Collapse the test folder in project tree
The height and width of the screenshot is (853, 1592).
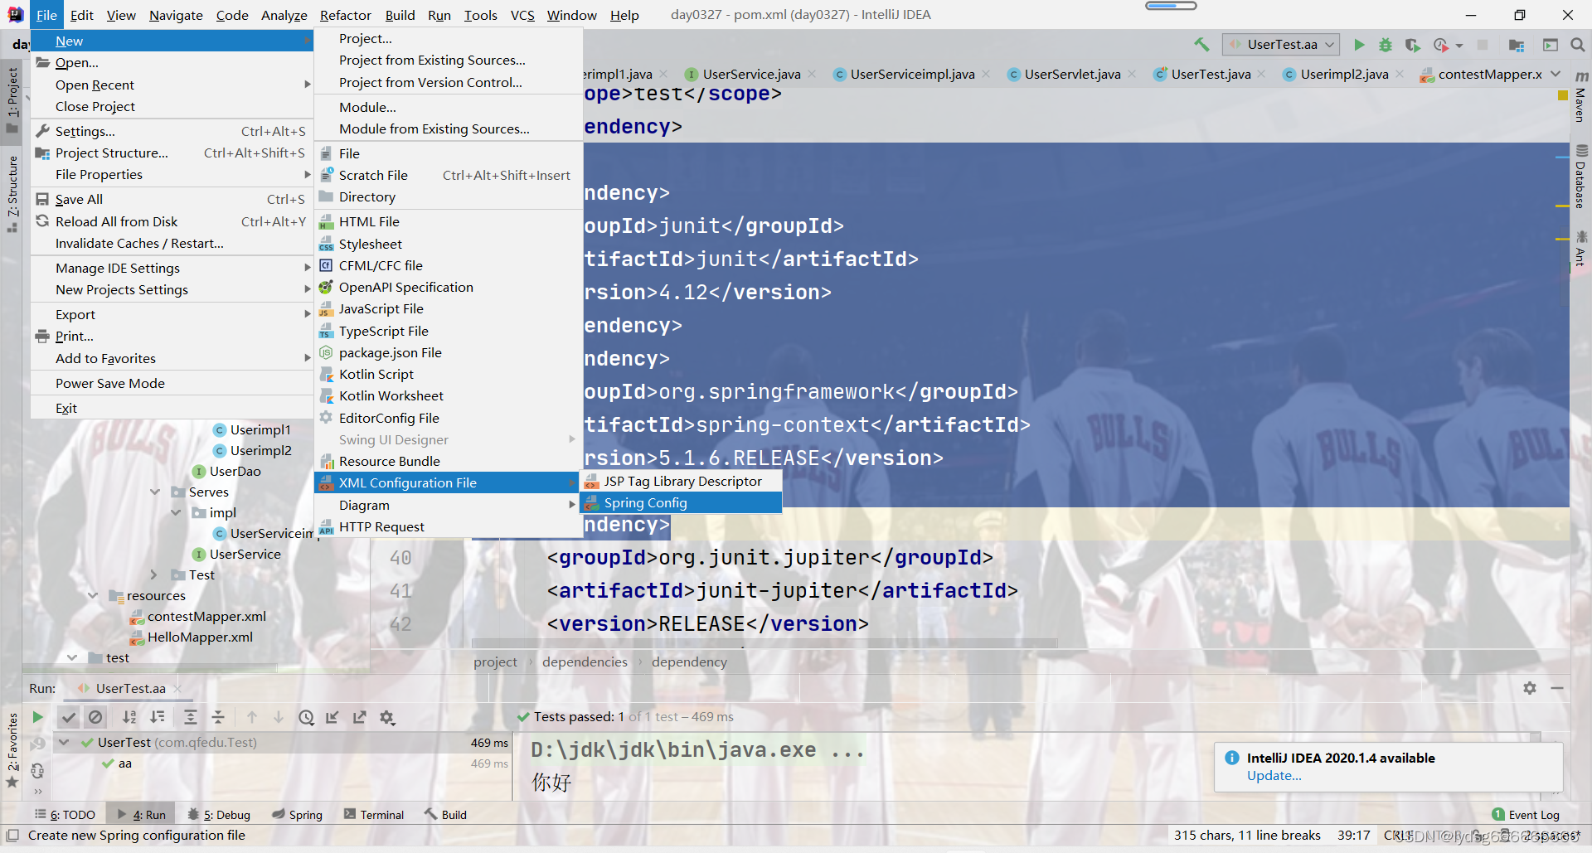72,657
